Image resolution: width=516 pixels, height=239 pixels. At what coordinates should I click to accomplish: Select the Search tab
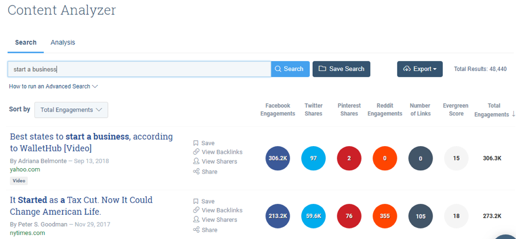pyautogui.click(x=26, y=42)
